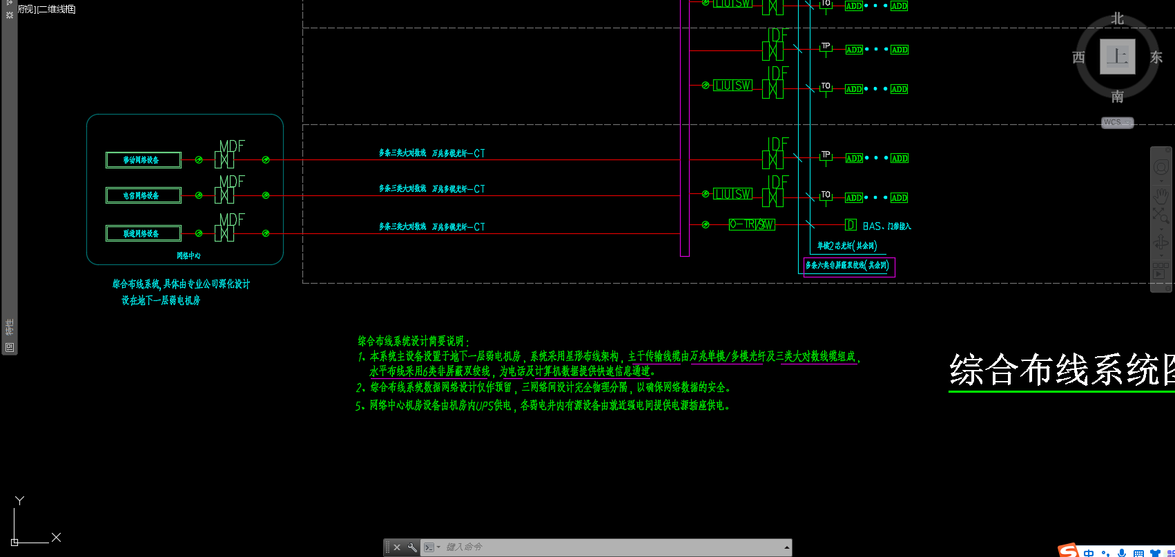Viewport: 1175px width, 557px height.
Task: Open the navigation bar customize menu
Action: [1167, 289]
